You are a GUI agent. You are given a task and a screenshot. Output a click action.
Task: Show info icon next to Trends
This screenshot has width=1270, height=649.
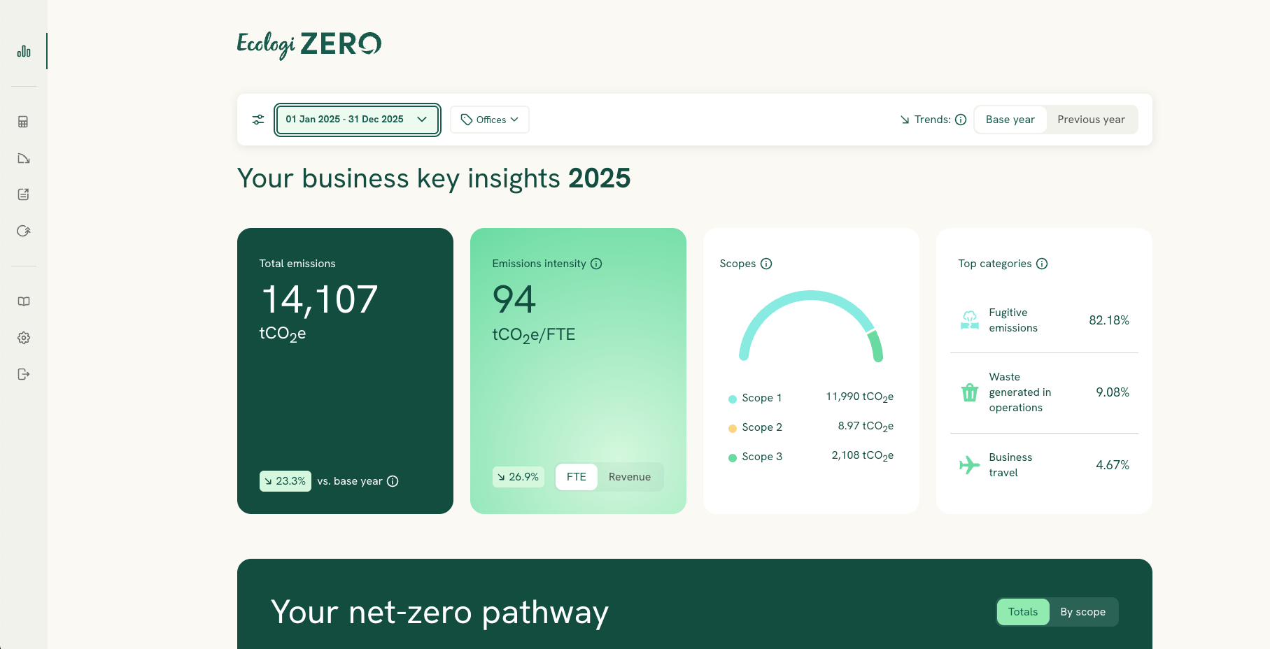click(x=961, y=120)
